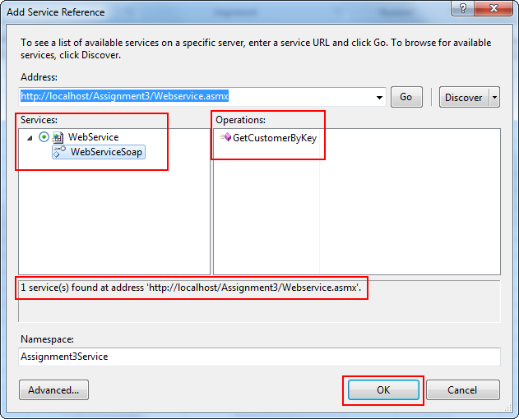The height and width of the screenshot is (419, 519).
Task: Click the green radio indicator beside WebService
Action: (x=44, y=137)
